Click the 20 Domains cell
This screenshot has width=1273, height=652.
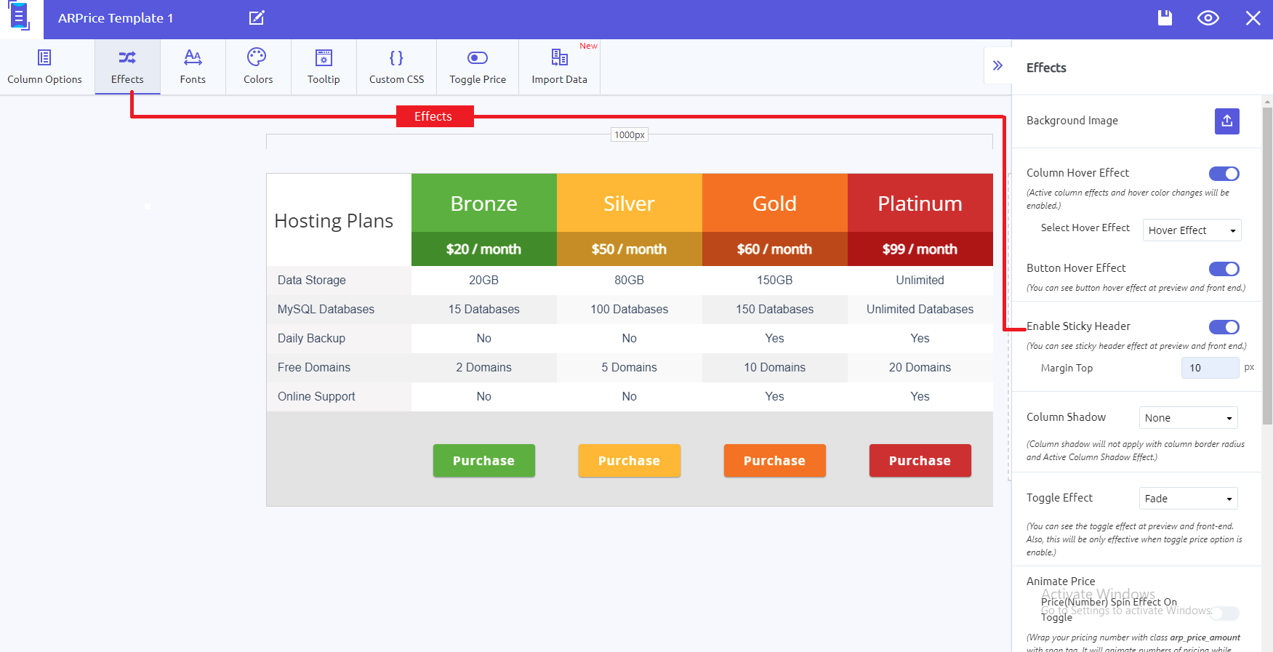tap(920, 368)
